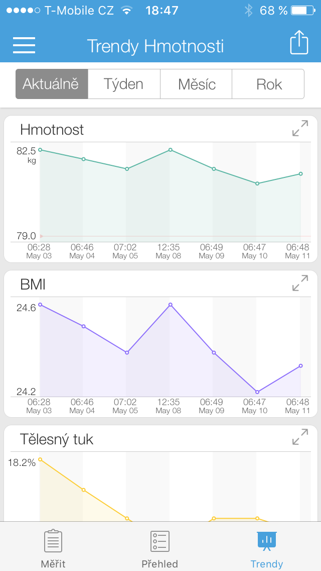The height and width of the screenshot is (571, 321).
Task: Select the Rok segment tab
Action: (x=268, y=84)
